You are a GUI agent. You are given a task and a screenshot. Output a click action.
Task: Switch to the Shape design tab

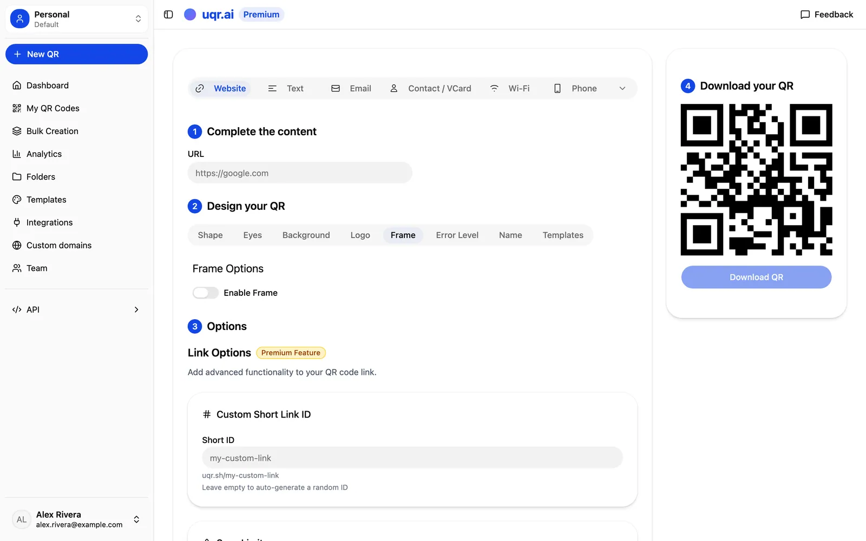point(211,235)
